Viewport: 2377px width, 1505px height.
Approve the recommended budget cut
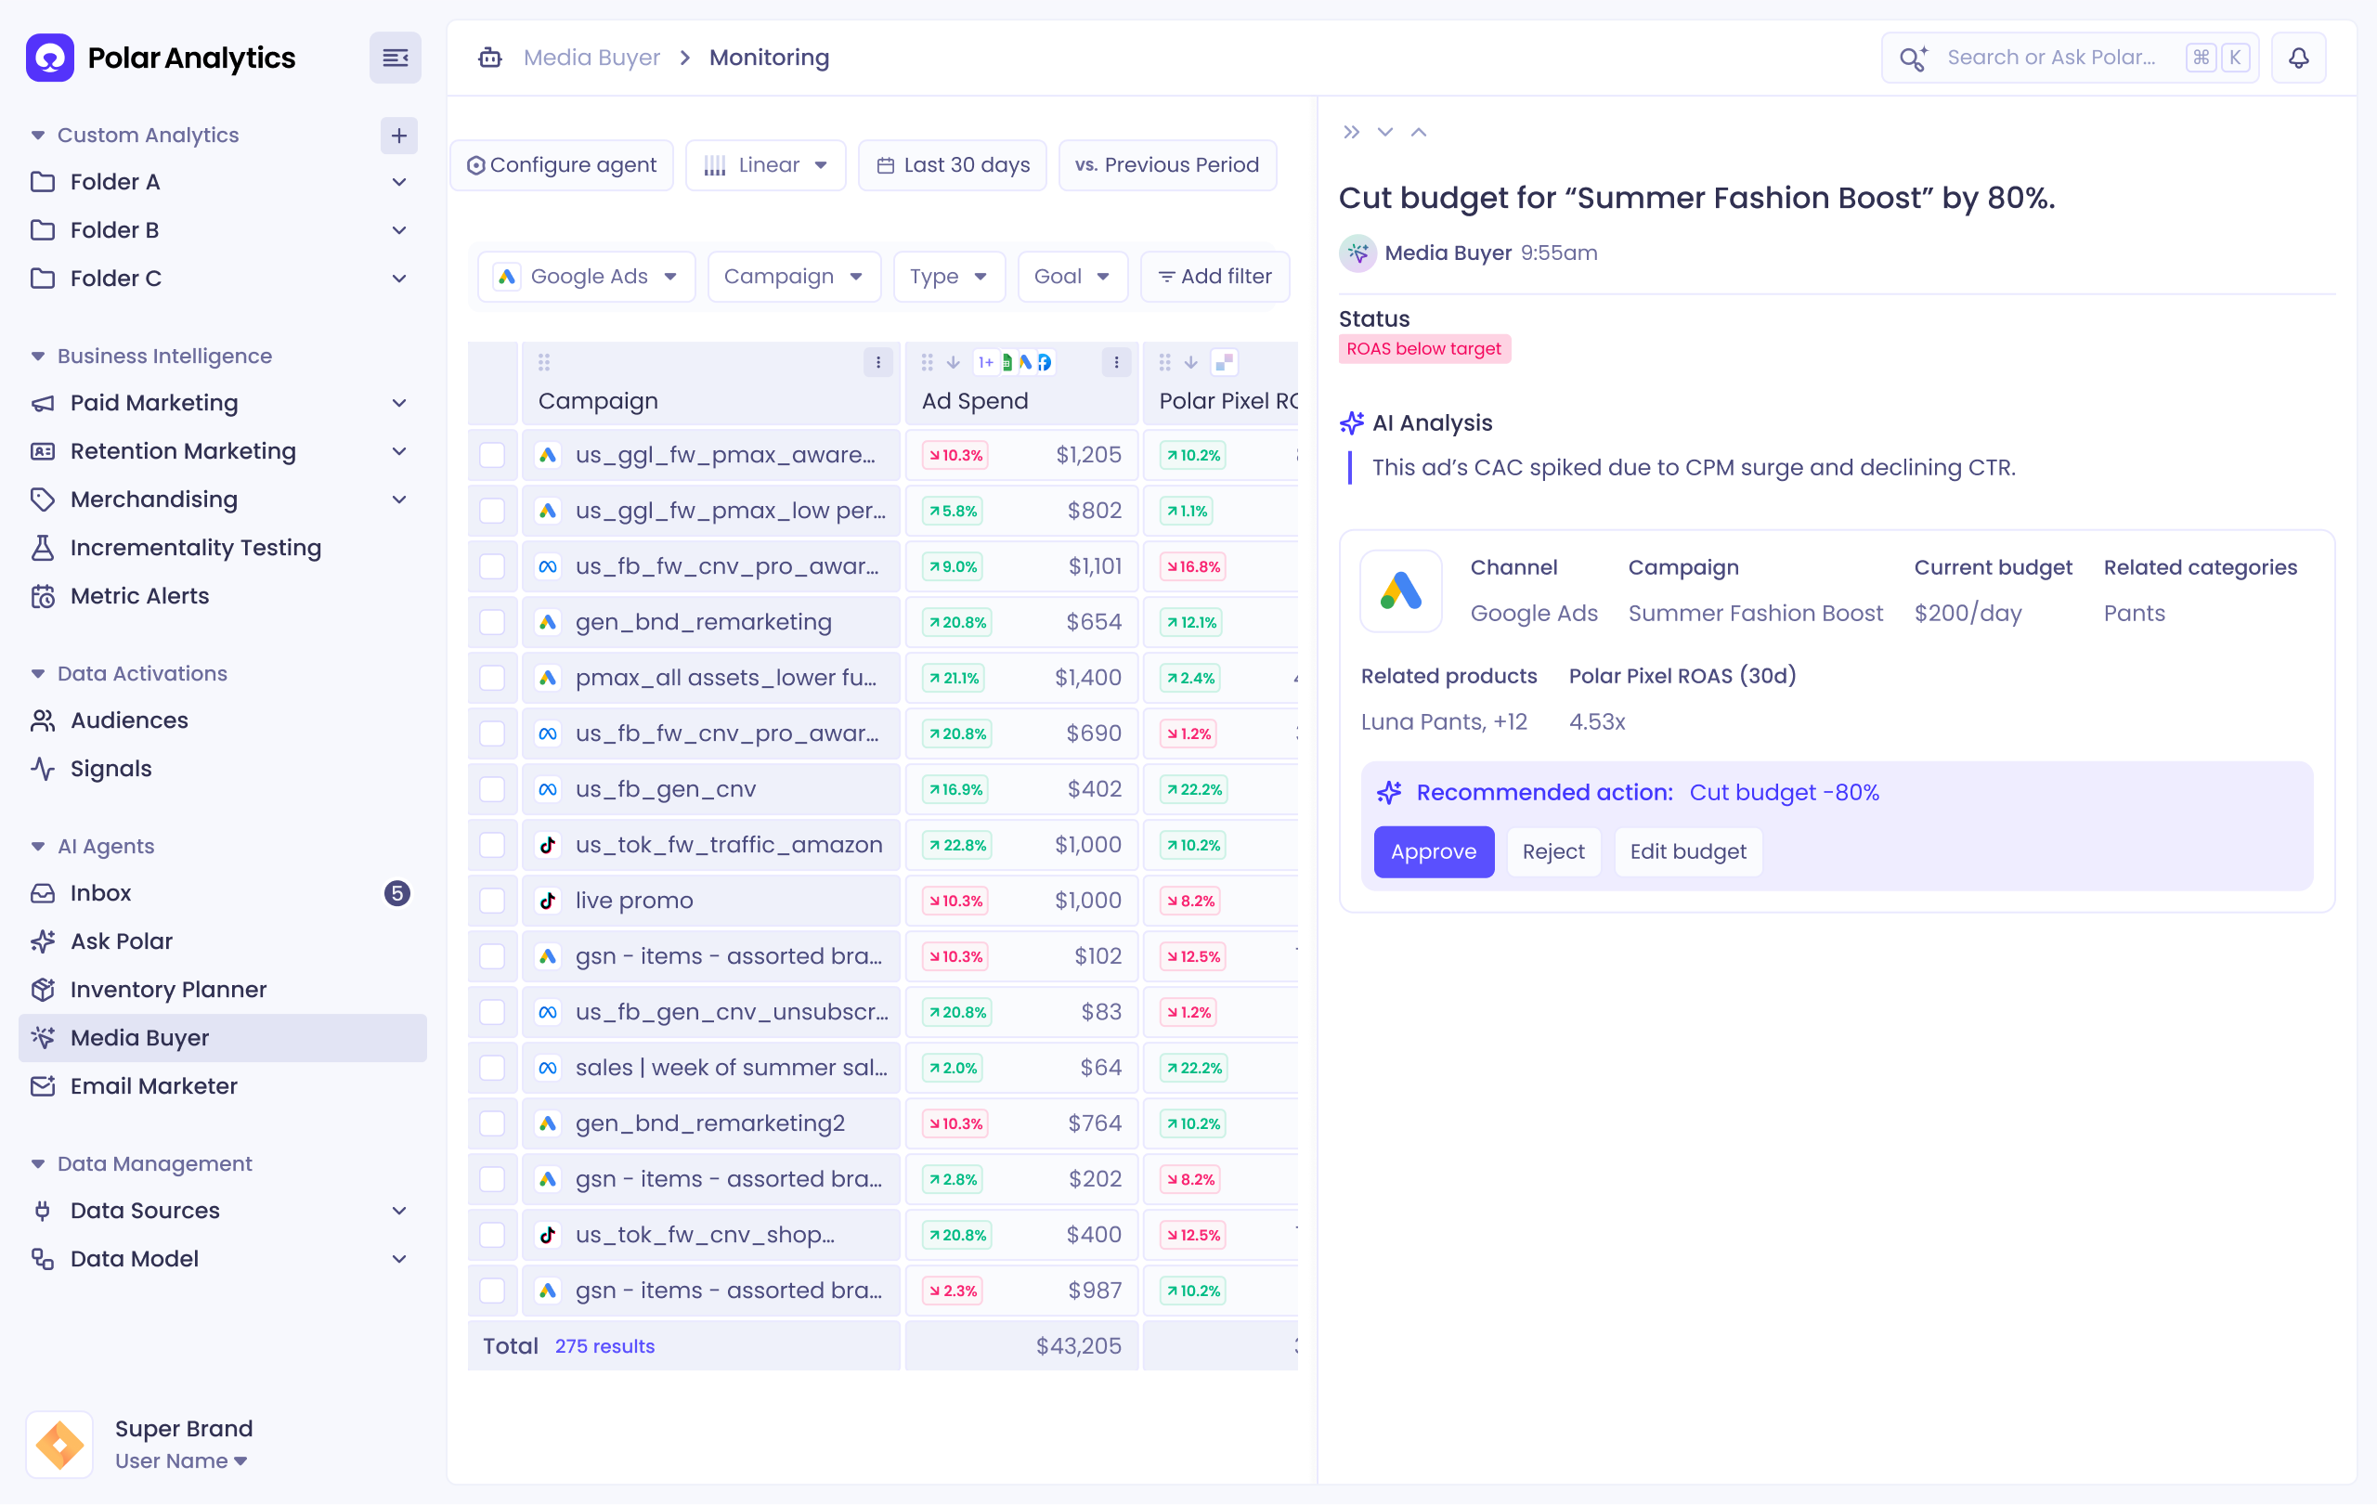tap(1434, 851)
